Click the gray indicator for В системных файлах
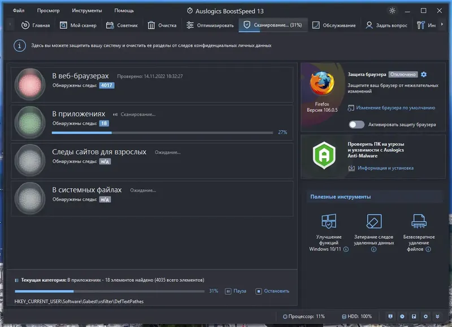The width and height of the screenshot is (452, 327). (30, 198)
